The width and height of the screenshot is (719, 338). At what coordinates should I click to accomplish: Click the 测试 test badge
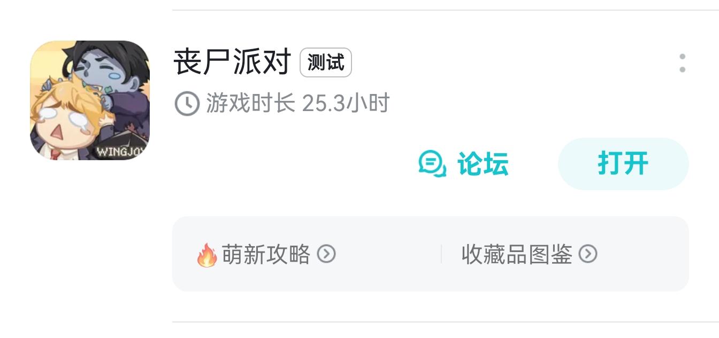pos(326,63)
